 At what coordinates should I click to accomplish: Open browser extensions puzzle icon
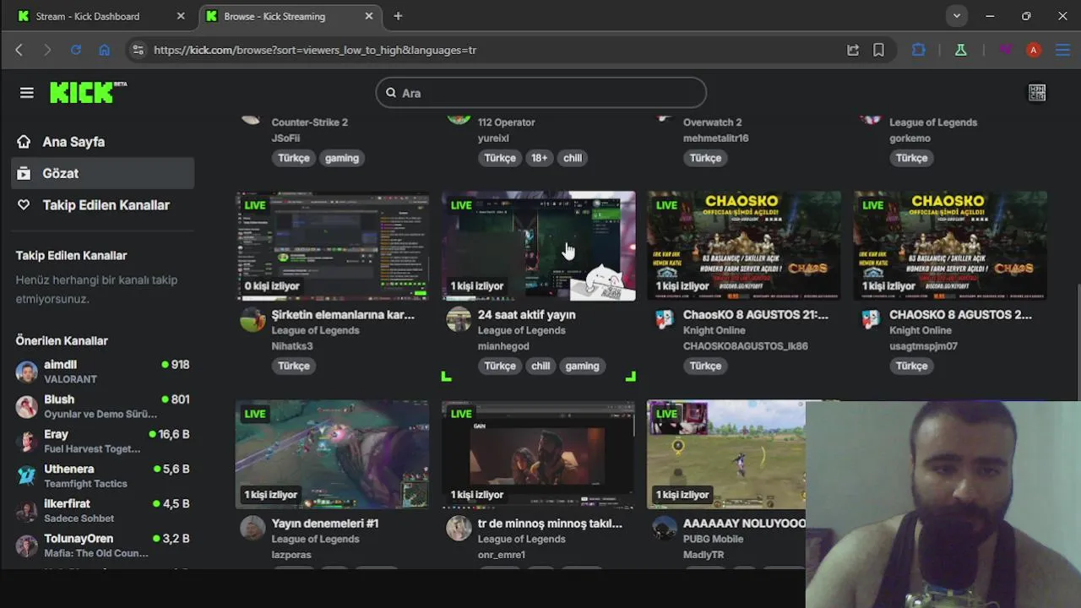click(x=919, y=50)
